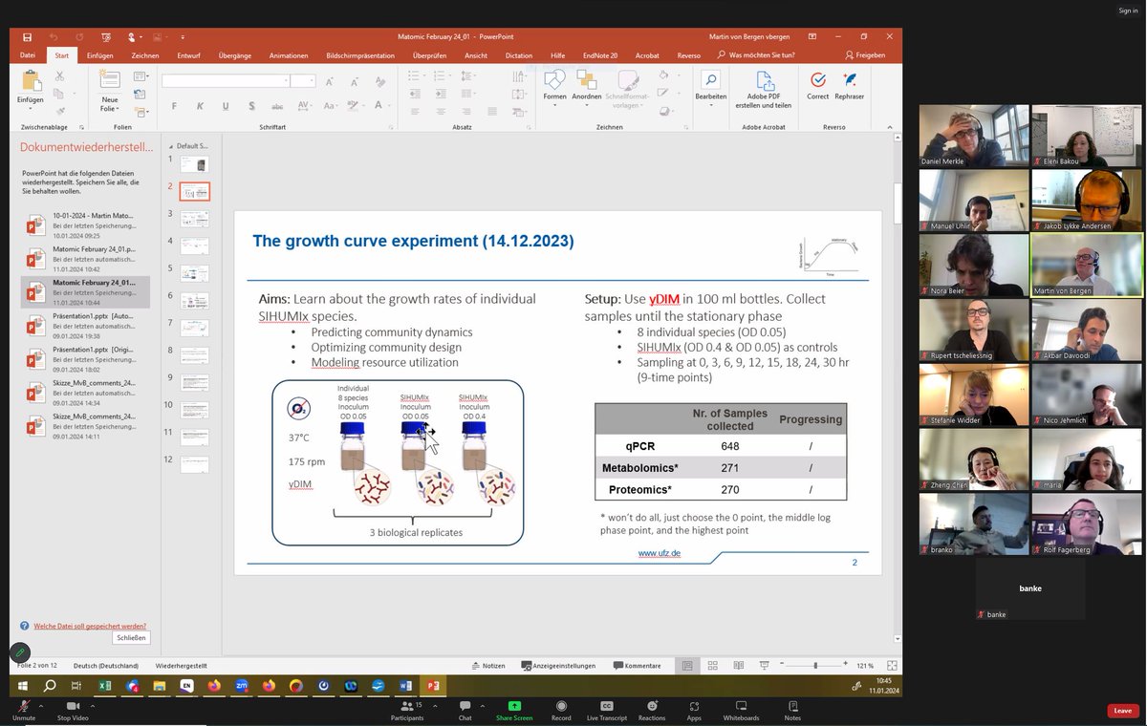Open the Datei menu tab
1147x726 pixels.
28,55
